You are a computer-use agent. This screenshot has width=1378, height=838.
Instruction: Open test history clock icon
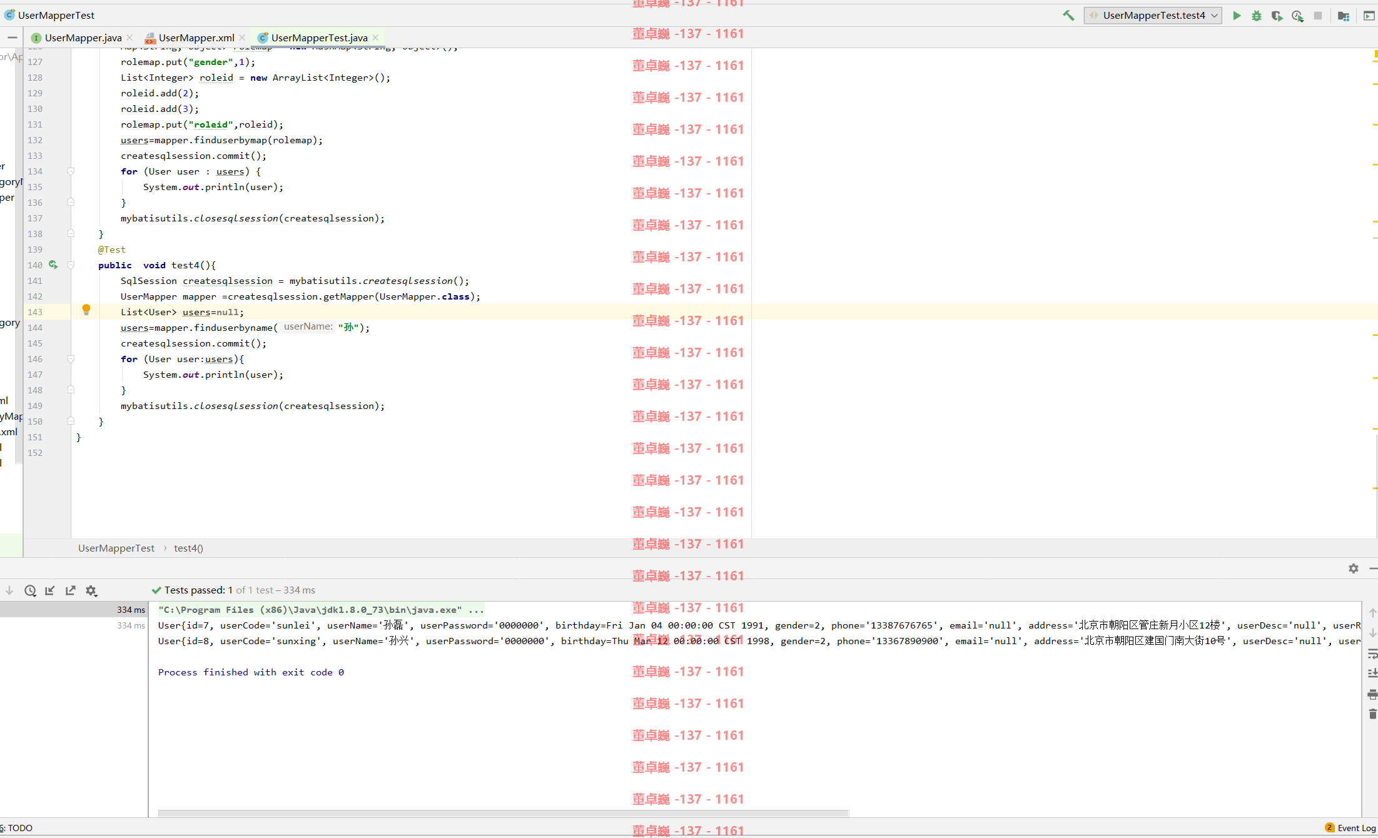click(x=30, y=590)
